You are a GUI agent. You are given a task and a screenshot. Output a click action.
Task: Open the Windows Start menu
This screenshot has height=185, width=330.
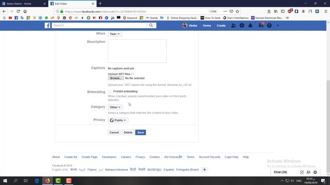coord(5,180)
